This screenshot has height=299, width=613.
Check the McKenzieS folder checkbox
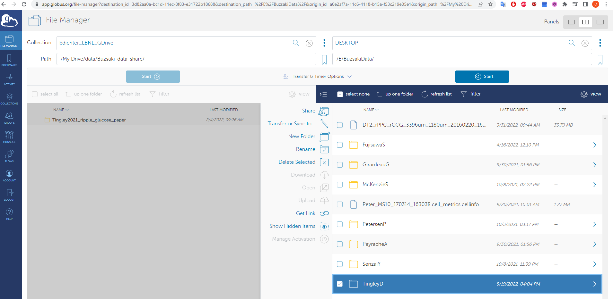pos(340,185)
